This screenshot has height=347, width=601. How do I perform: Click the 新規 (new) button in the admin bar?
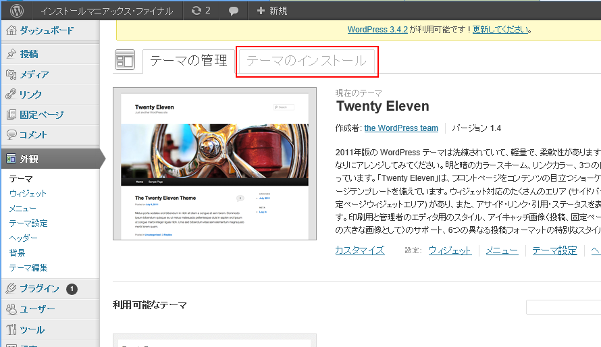tap(271, 11)
